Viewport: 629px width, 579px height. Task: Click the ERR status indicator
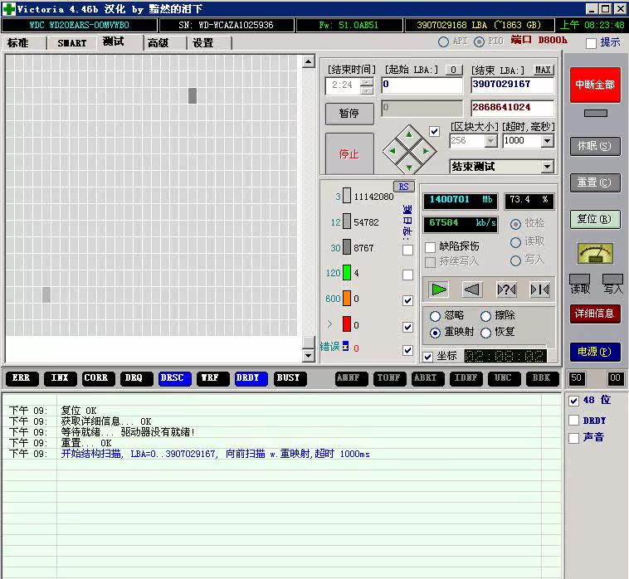[21, 378]
